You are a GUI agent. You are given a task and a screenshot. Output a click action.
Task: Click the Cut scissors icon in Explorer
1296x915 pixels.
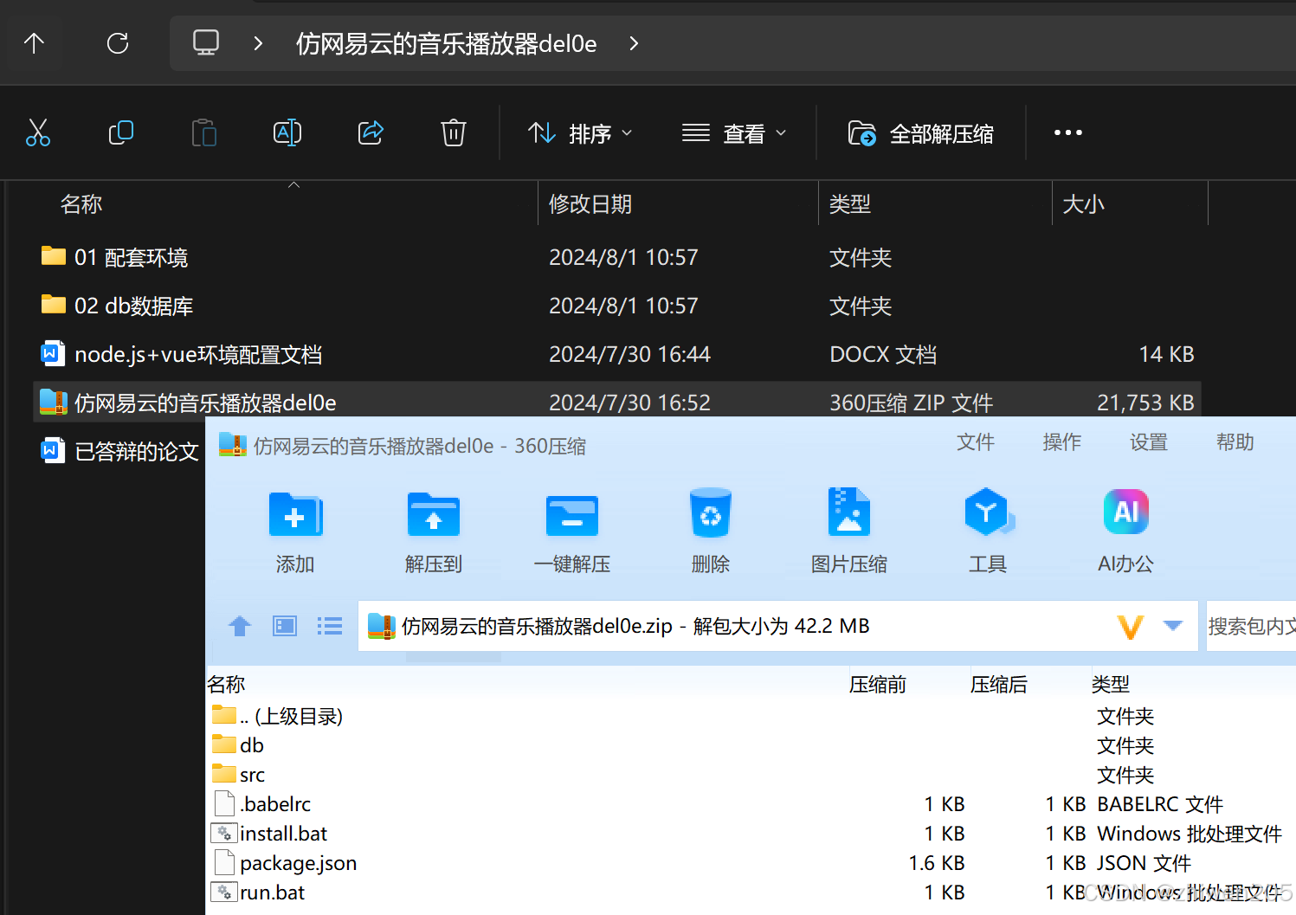click(x=38, y=132)
